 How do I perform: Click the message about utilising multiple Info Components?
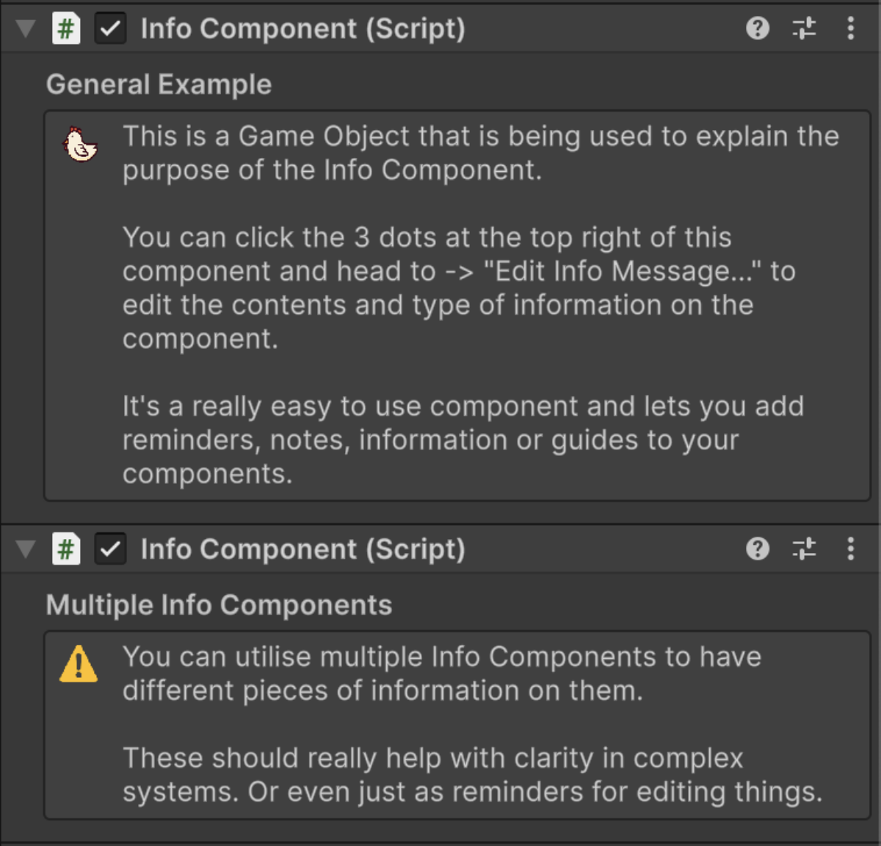point(442,673)
